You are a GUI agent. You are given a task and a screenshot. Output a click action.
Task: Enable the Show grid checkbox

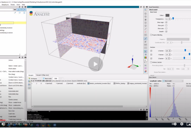coord(167,26)
